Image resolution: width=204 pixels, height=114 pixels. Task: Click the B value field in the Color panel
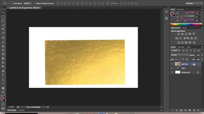pyautogui.click(x=197, y=20)
